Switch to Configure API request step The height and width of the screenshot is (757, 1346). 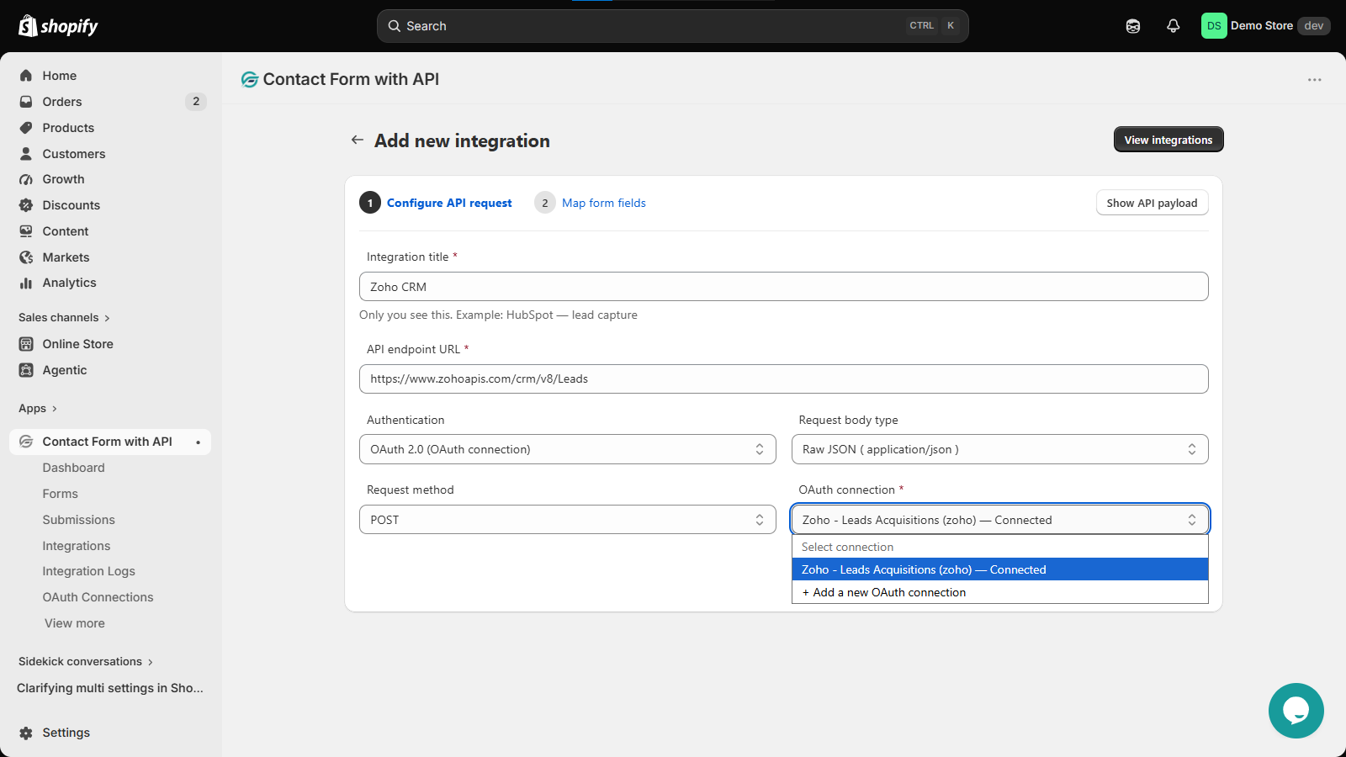pyautogui.click(x=436, y=203)
